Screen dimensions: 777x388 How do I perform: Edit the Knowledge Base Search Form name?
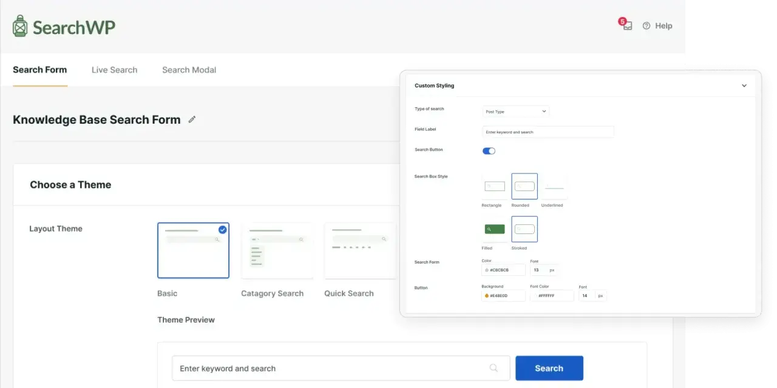point(192,119)
